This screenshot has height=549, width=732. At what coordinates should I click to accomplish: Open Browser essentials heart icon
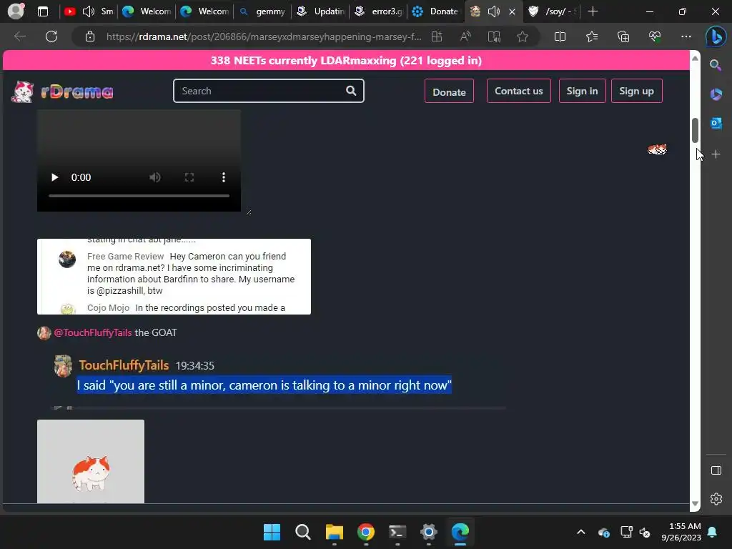pyautogui.click(x=655, y=36)
